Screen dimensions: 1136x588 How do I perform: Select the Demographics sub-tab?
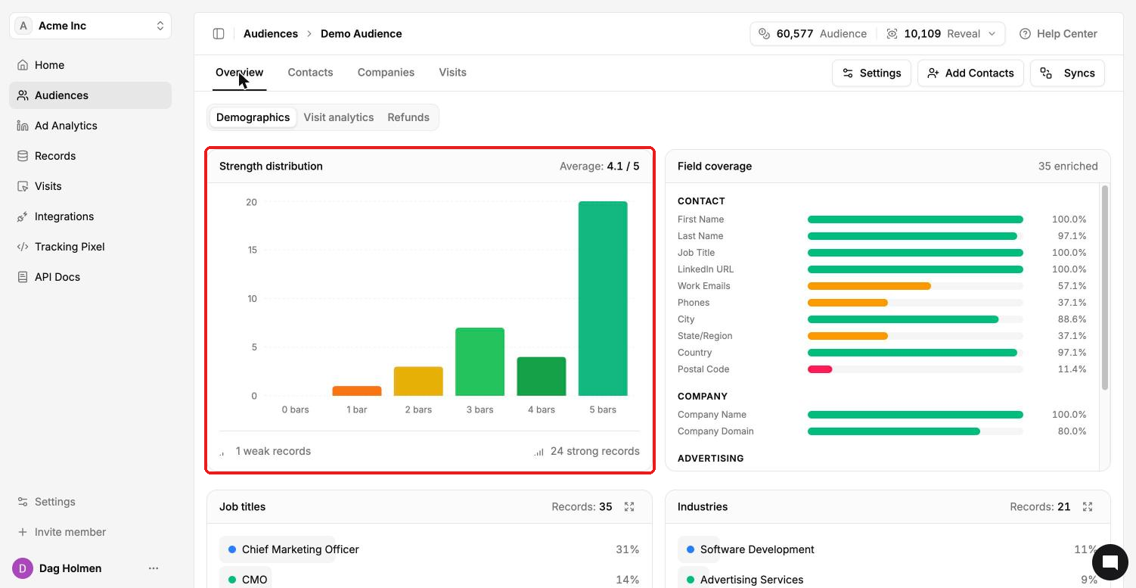(253, 117)
